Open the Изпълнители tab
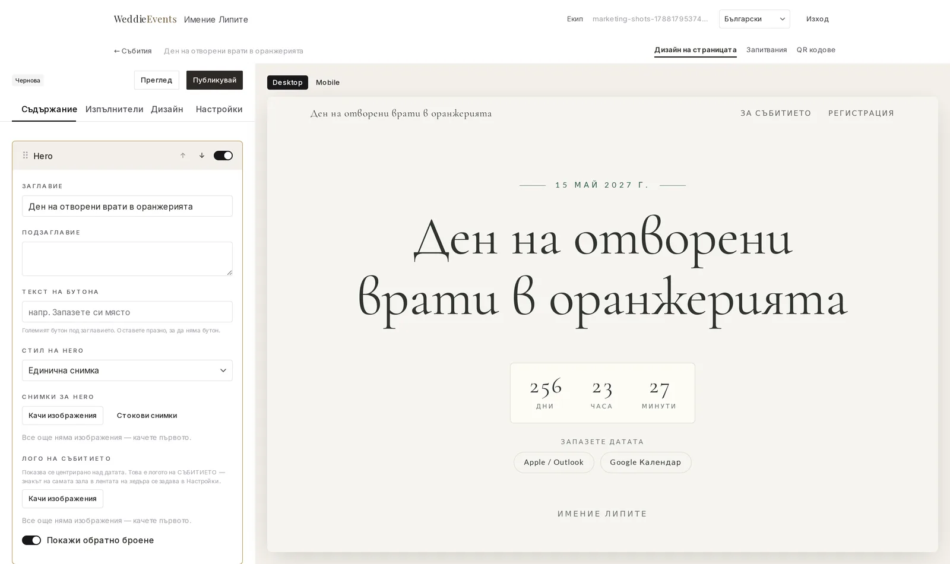 114,109
